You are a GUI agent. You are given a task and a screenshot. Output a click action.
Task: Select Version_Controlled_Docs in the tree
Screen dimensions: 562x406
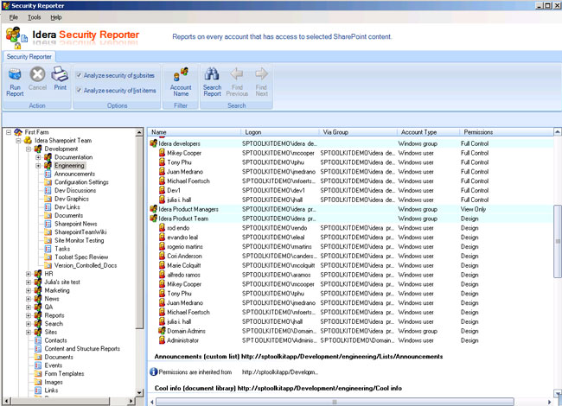(x=86, y=265)
